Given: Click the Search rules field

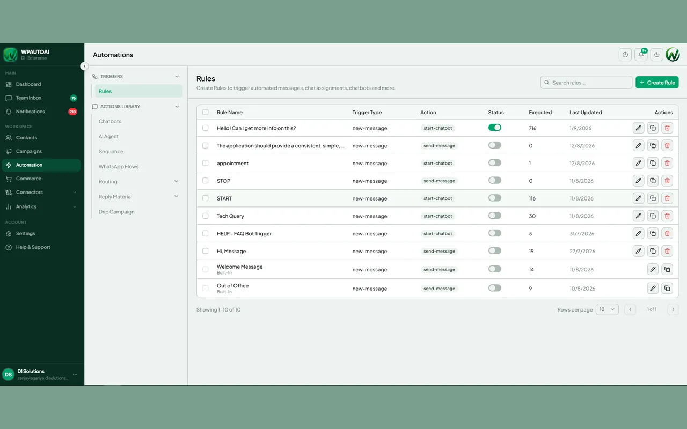Looking at the screenshot, I should (586, 83).
